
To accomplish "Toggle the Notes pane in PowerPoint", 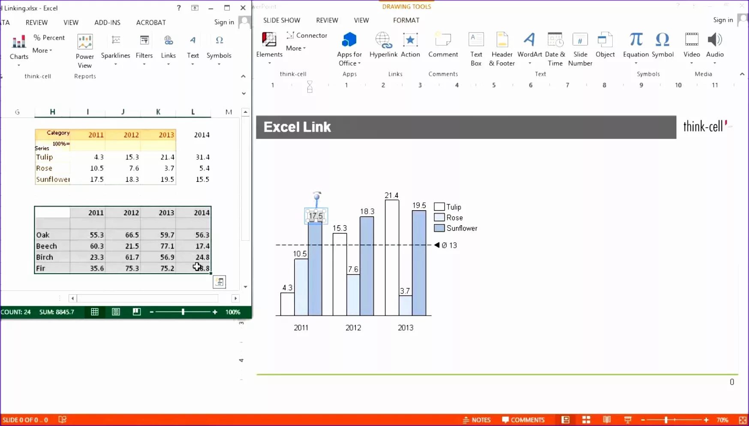I will click(476, 420).
